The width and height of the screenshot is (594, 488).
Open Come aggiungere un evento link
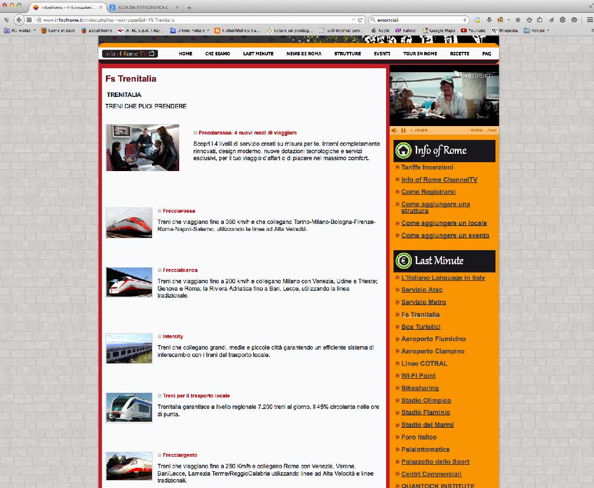[x=445, y=236]
